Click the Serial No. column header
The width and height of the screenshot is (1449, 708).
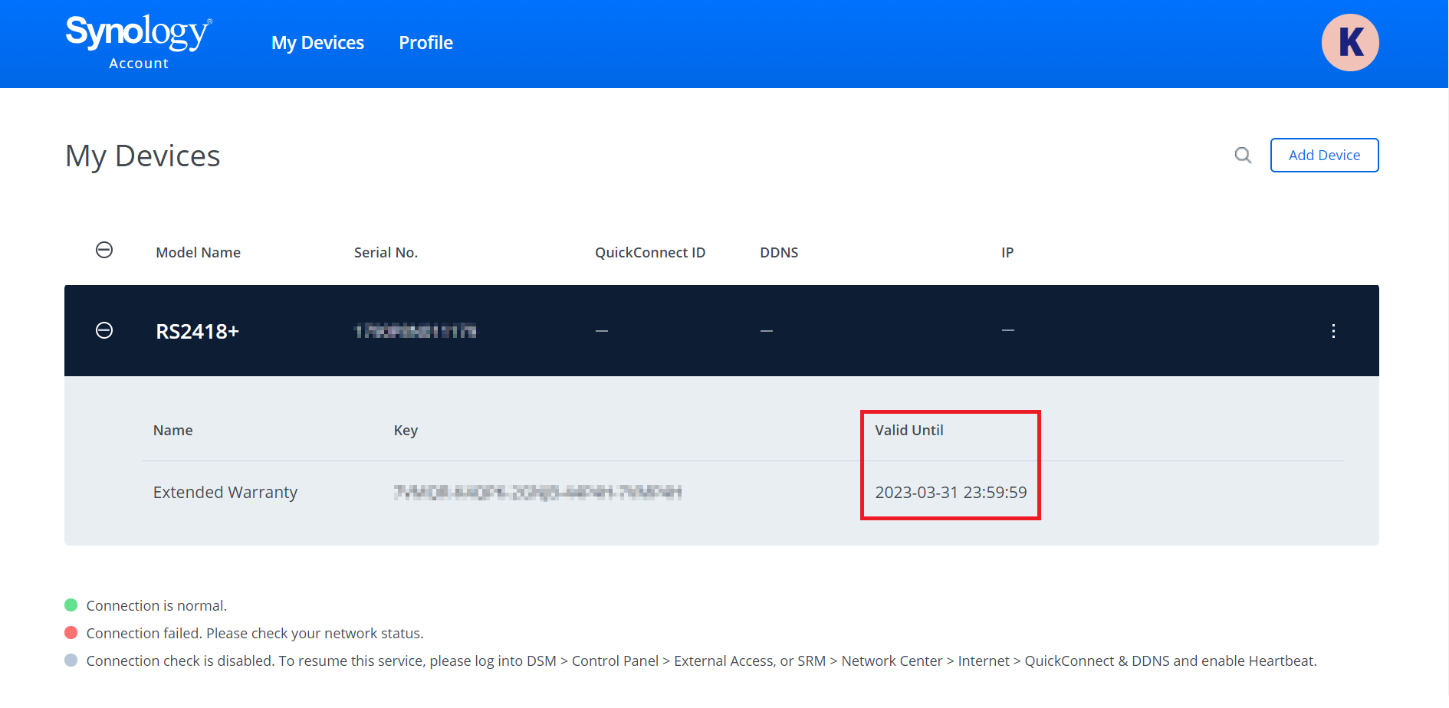click(386, 253)
